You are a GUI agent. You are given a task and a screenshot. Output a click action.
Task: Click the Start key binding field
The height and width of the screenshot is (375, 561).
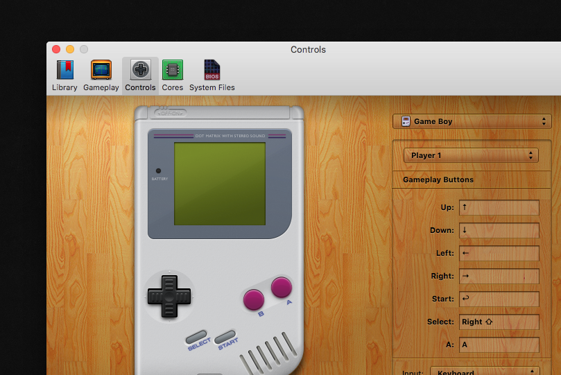(499, 299)
